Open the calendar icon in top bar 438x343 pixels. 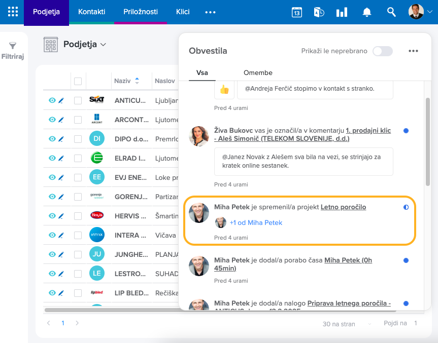pos(297,12)
